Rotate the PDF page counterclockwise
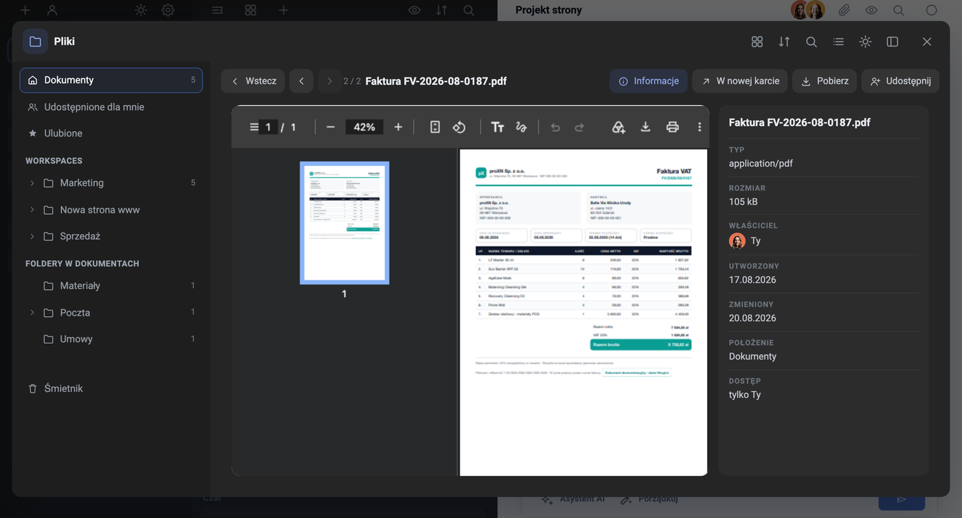 [x=459, y=127]
